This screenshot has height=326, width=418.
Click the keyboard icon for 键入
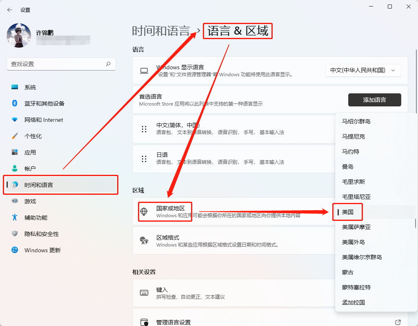[144, 293]
